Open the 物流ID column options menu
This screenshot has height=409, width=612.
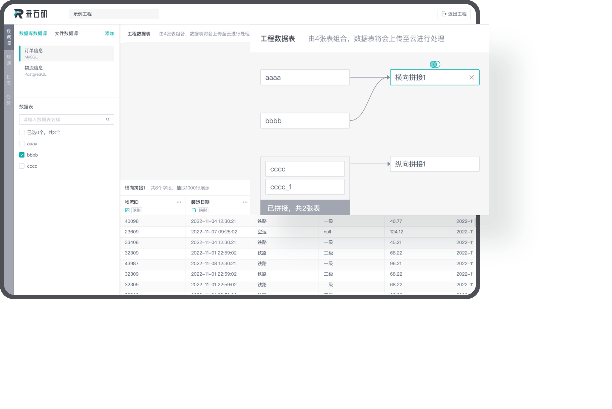[179, 202]
